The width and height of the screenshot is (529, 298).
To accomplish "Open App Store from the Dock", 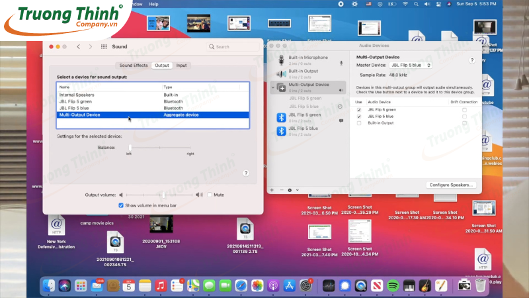I will (x=289, y=286).
